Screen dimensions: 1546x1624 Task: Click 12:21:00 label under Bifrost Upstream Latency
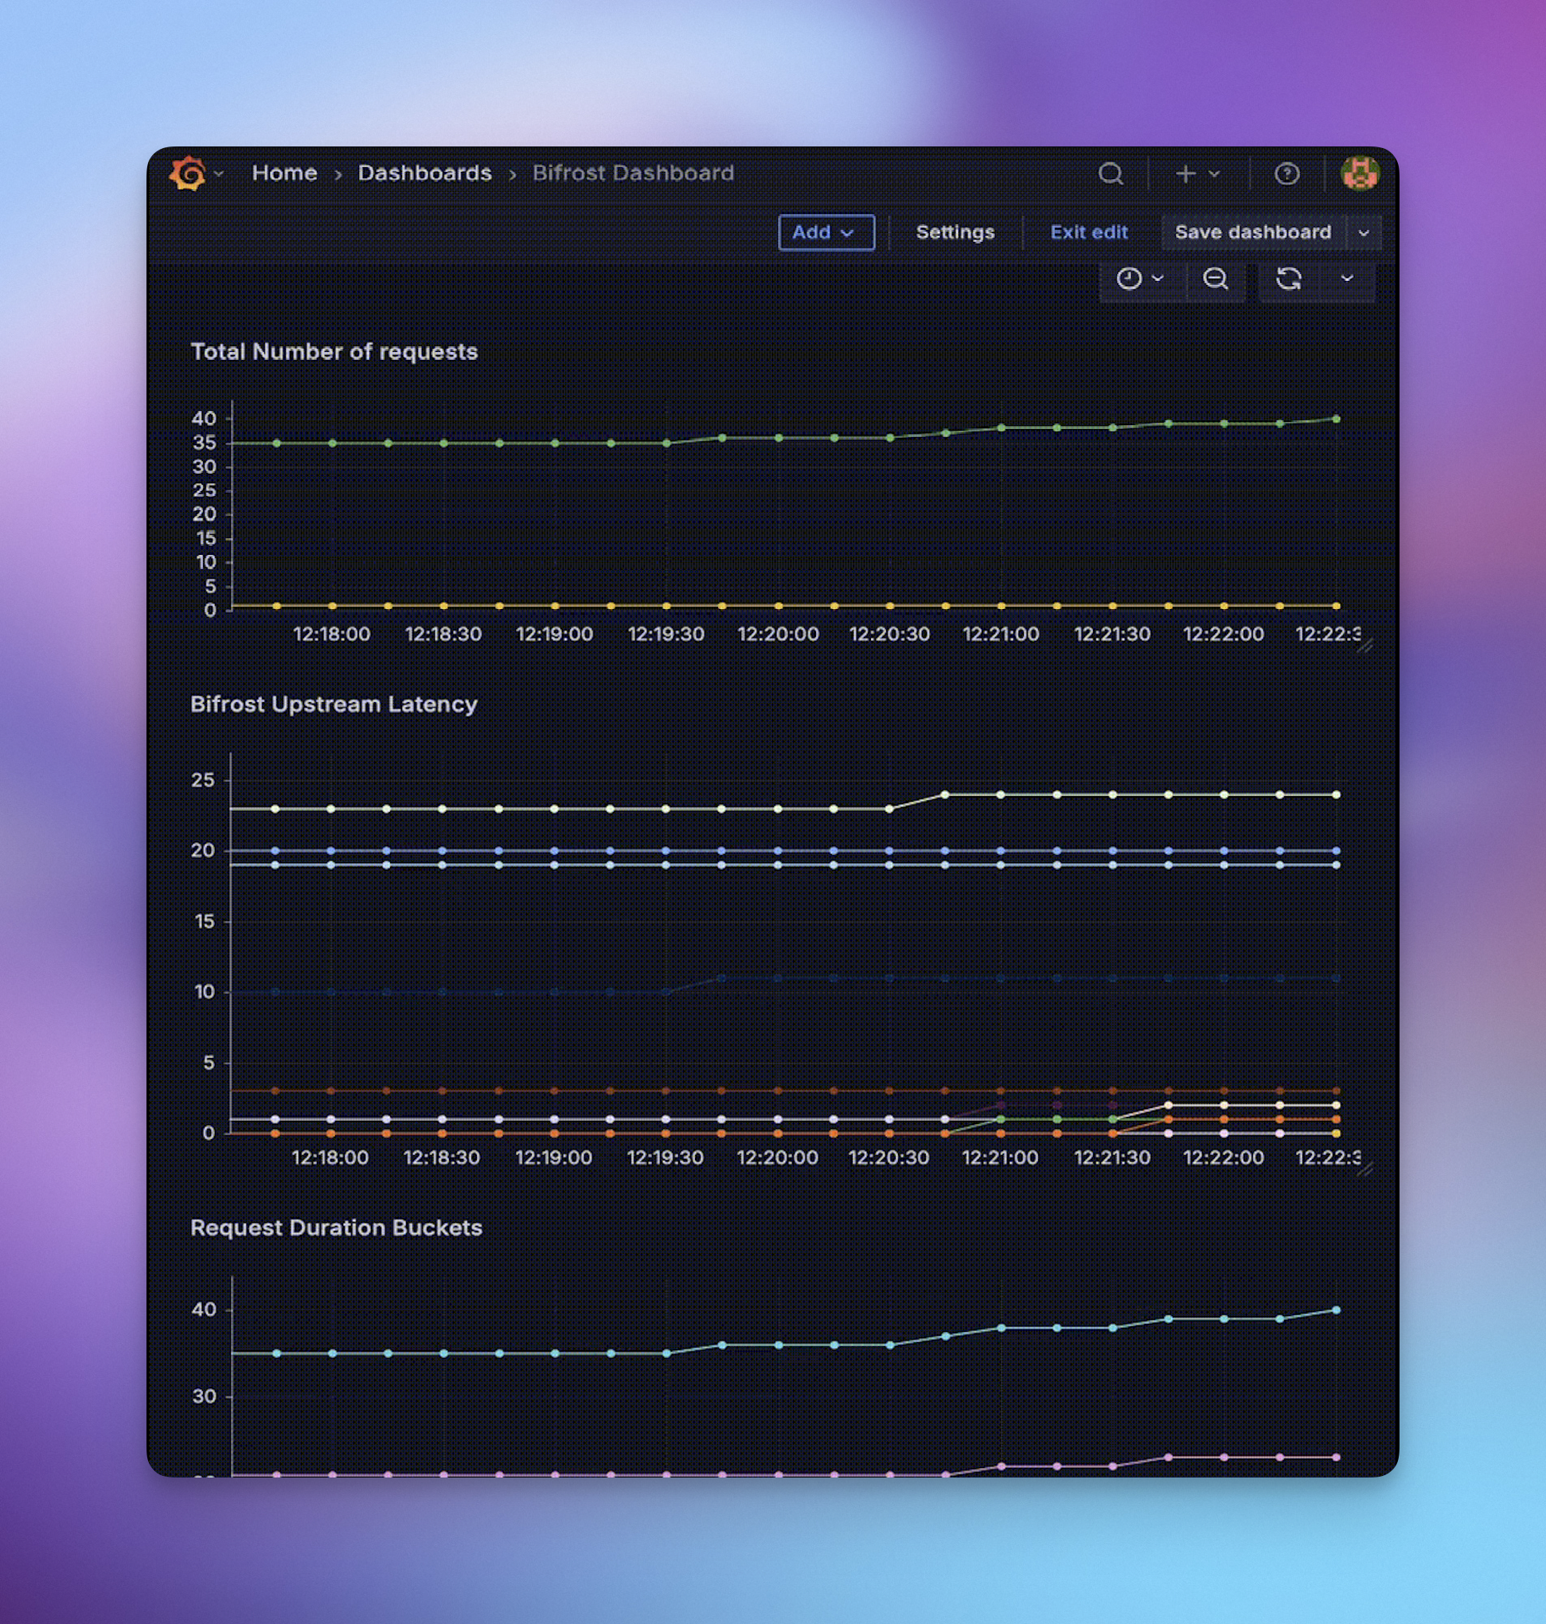click(1001, 1157)
